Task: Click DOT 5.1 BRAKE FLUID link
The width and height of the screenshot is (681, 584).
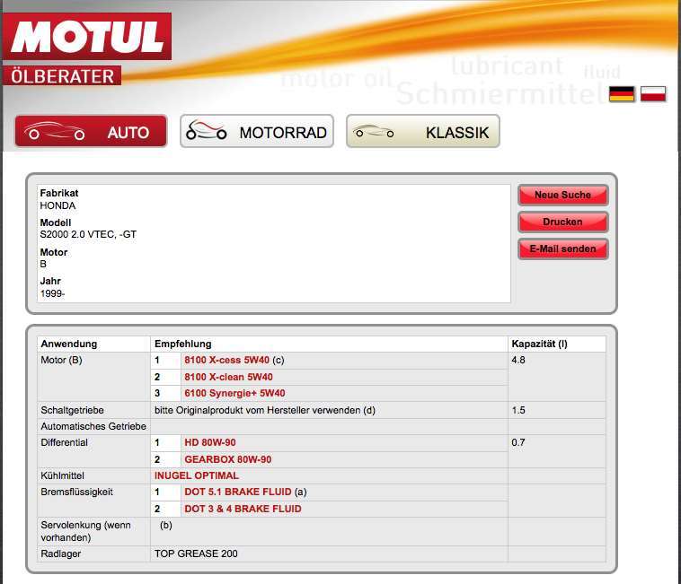Action: [239, 492]
